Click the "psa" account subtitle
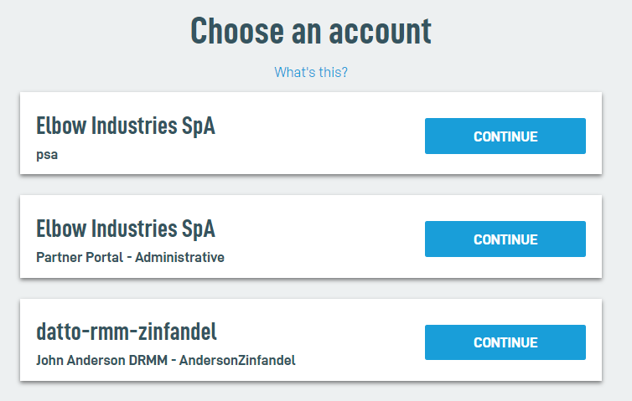Viewport: 632px width, 401px height. pos(47,155)
